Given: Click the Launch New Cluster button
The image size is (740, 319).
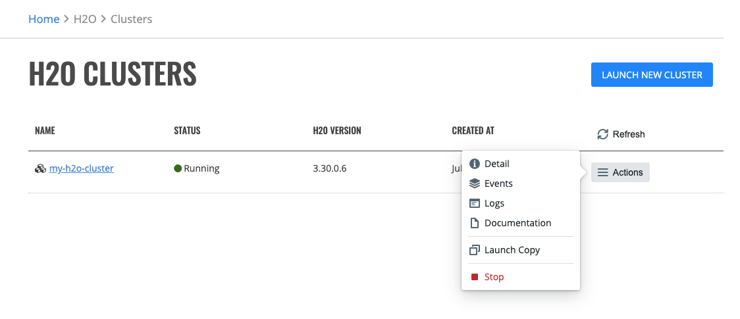Looking at the screenshot, I should point(652,75).
